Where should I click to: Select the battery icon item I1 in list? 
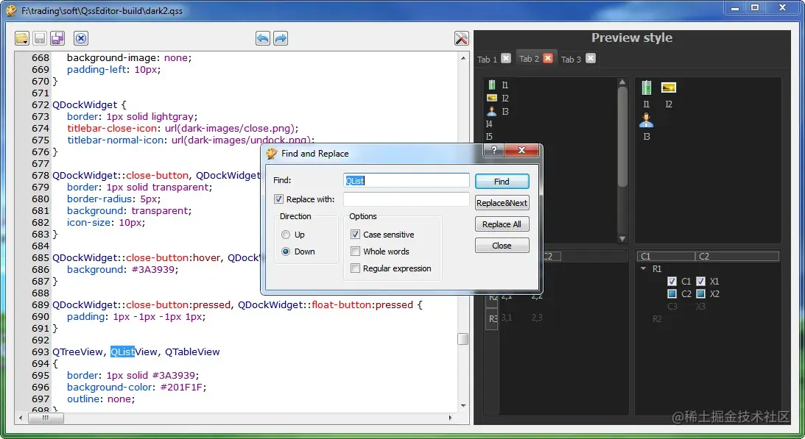[497, 85]
